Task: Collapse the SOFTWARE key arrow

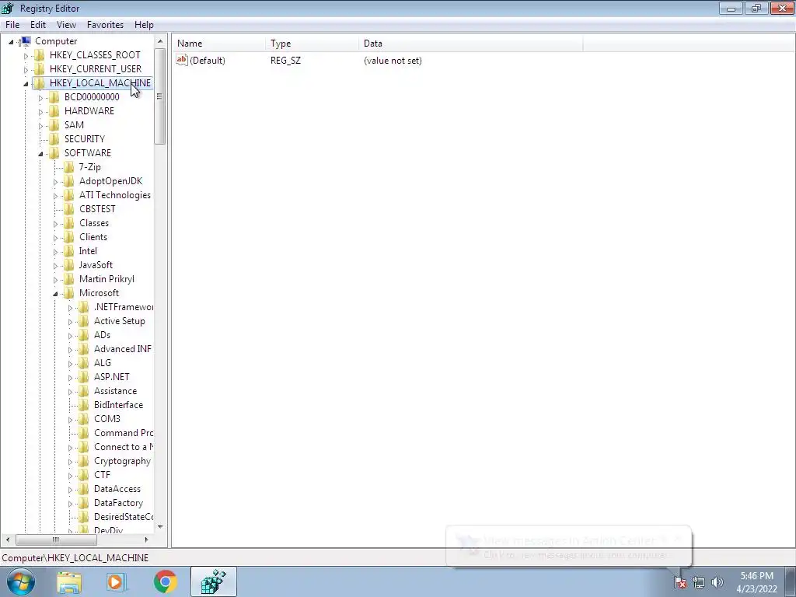Action: 40,154
